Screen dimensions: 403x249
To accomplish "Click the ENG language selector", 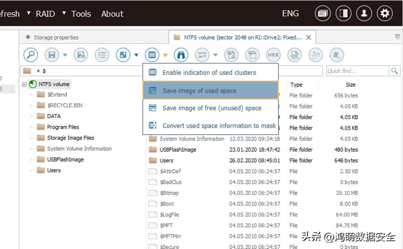I will (290, 14).
